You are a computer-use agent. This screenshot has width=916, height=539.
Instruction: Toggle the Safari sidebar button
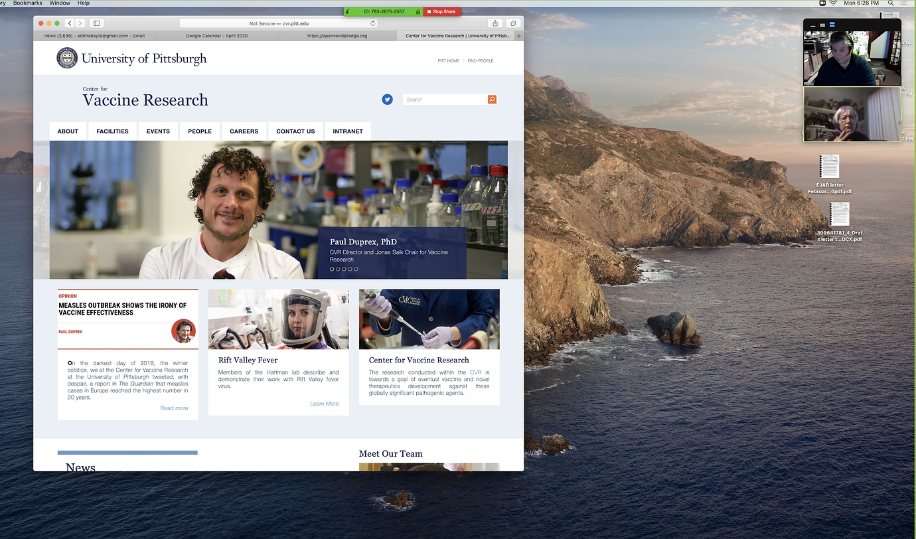pos(97,23)
